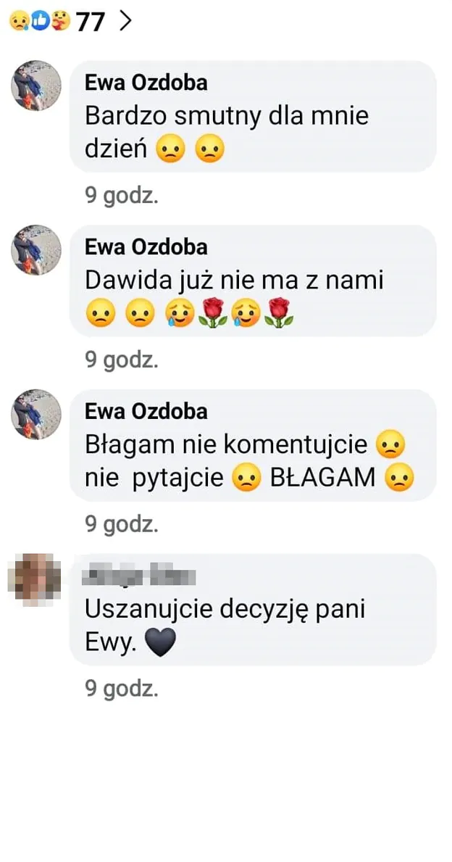Open Ewa Ozdoba's avatar on first comment
Image resolution: width=452 pixels, height=862 pixels.
click(x=36, y=86)
